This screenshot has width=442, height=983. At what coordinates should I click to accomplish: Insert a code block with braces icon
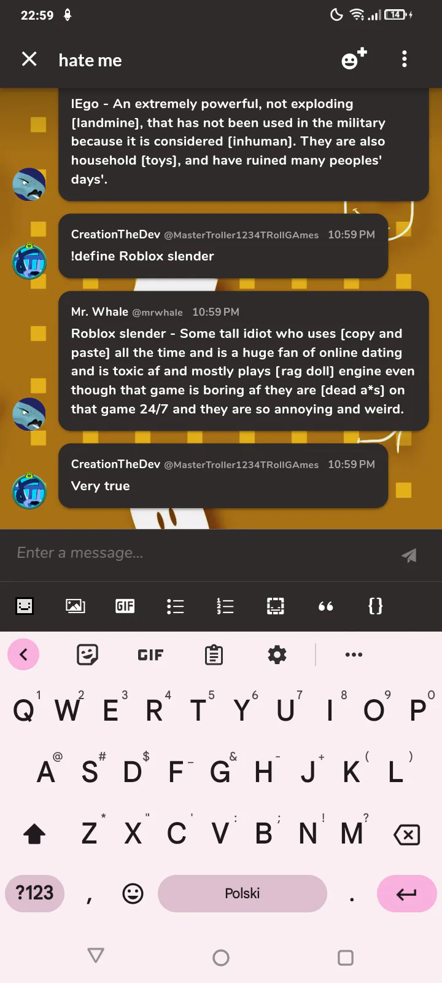[376, 606]
